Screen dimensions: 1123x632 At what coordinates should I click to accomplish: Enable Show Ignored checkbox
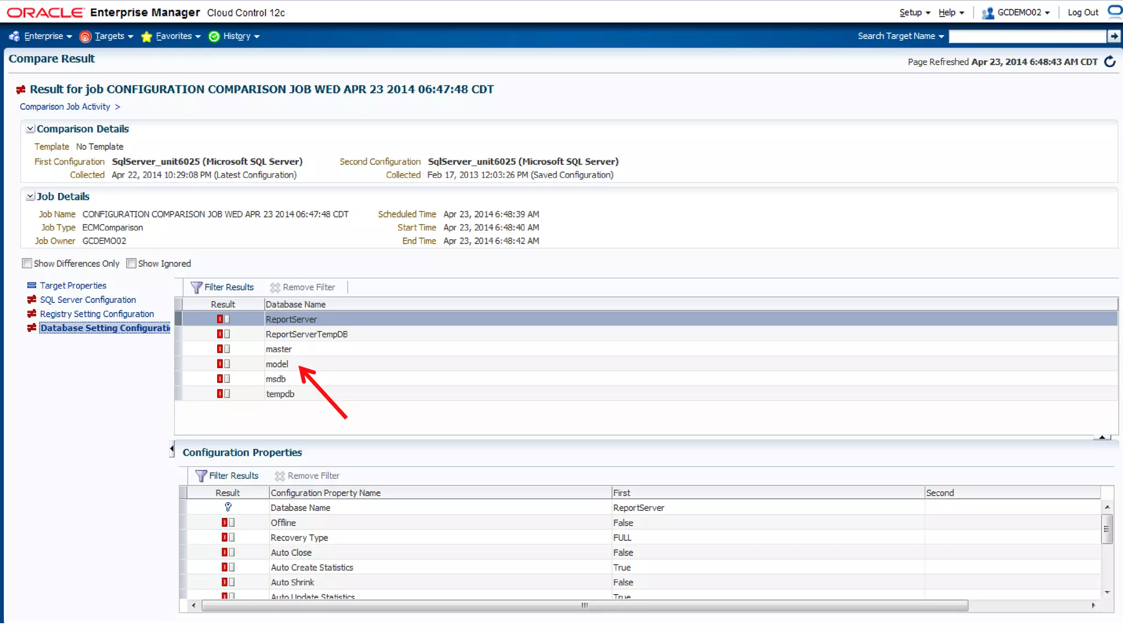coord(131,263)
